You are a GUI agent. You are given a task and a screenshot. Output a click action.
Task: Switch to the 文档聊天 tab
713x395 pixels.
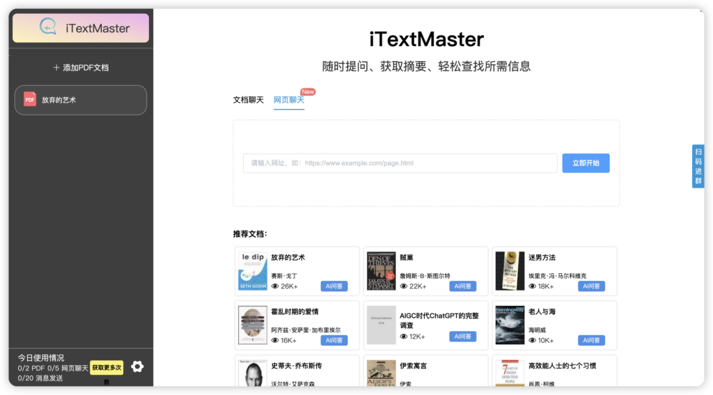click(x=249, y=100)
